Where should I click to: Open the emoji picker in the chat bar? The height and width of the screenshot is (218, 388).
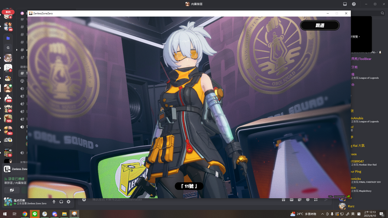tap(308, 199)
